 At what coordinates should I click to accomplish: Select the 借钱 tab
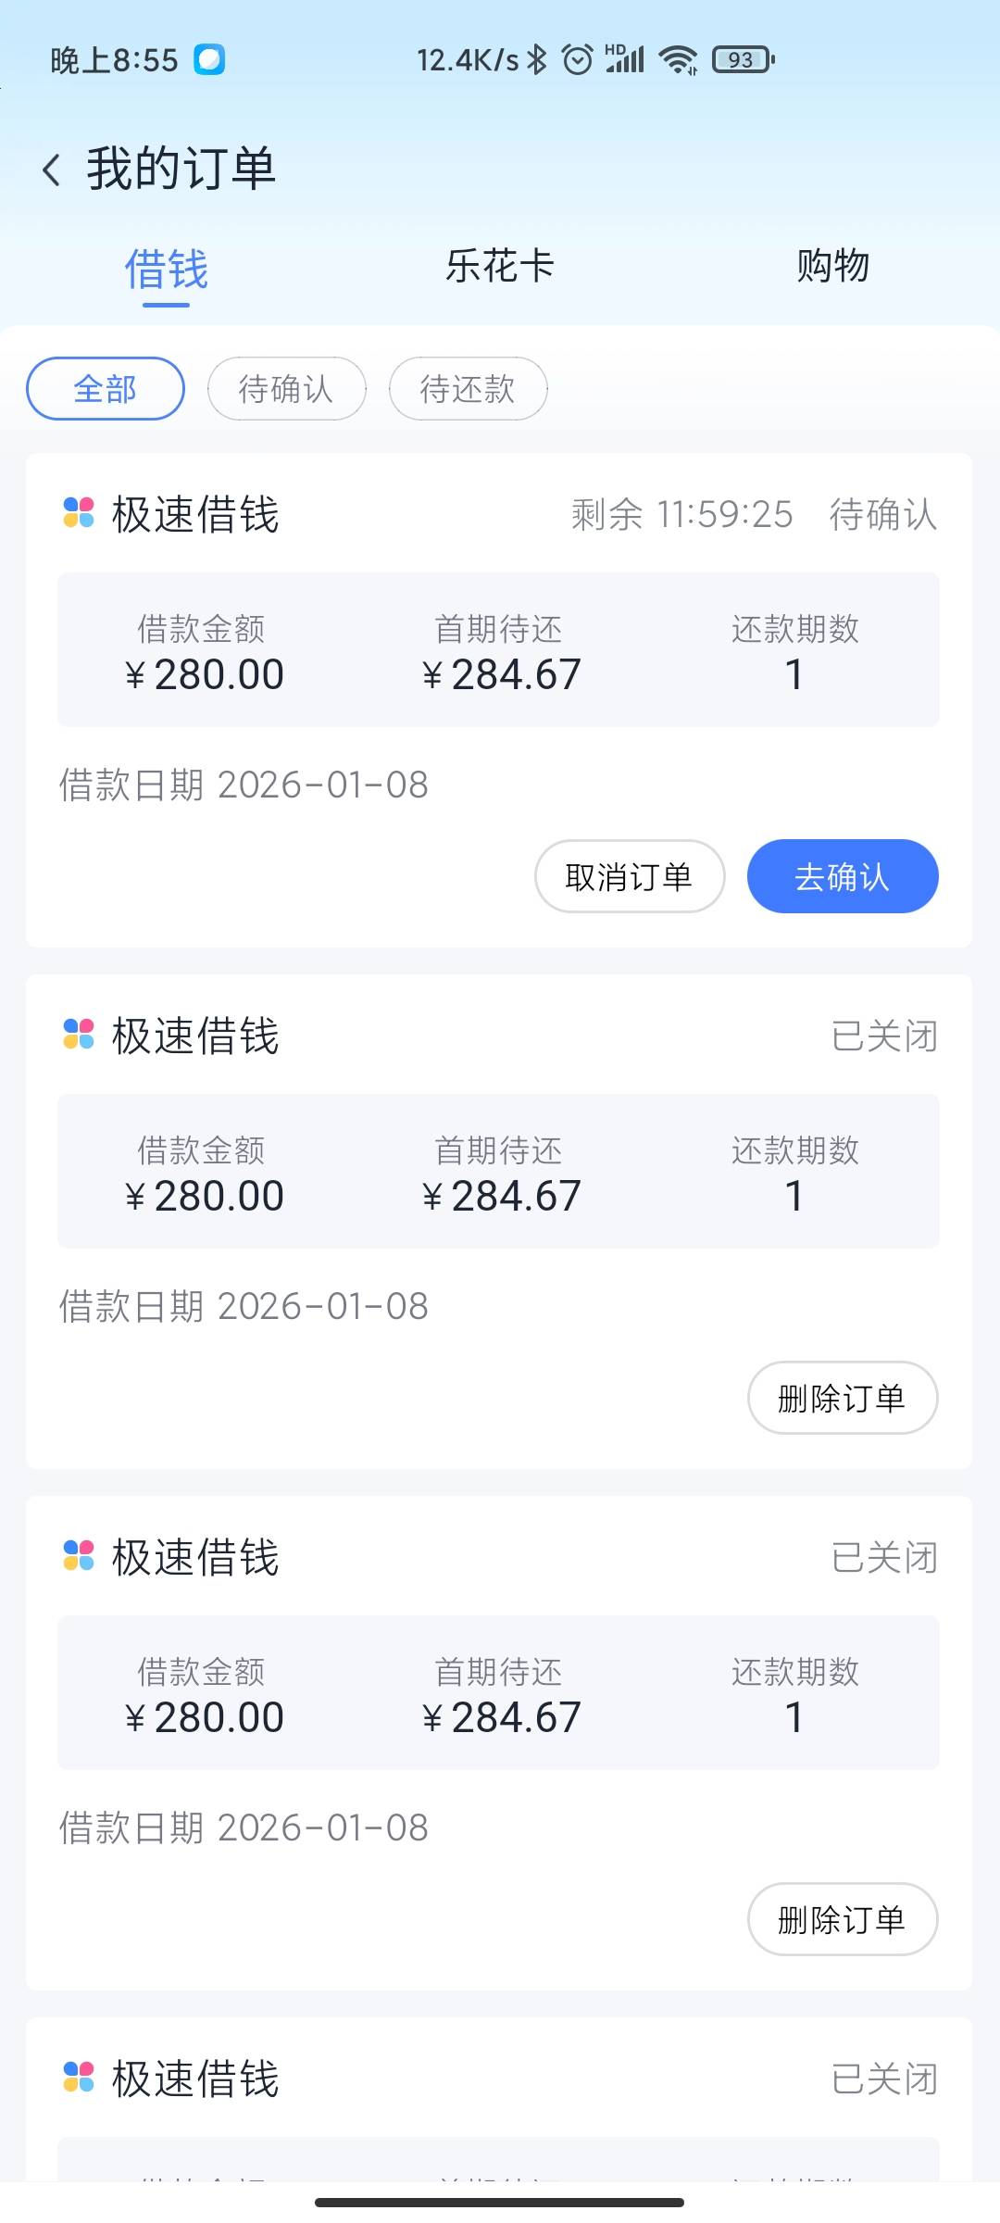(167, 269)
